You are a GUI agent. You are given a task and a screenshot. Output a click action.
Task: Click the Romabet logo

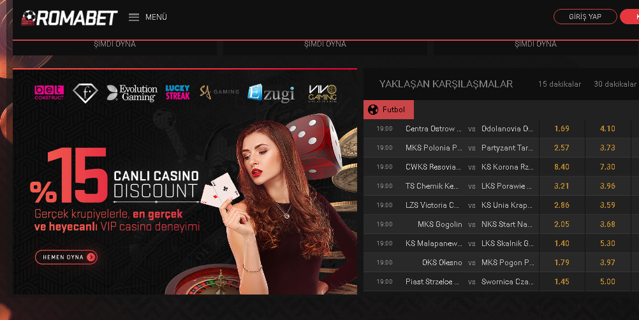[x=70, y=17]
